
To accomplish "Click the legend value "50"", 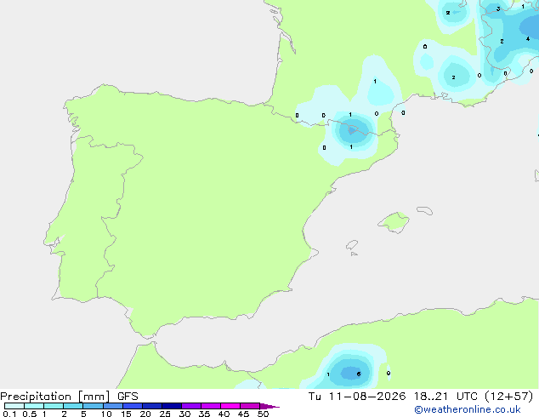I will click(x=263, y=414).
